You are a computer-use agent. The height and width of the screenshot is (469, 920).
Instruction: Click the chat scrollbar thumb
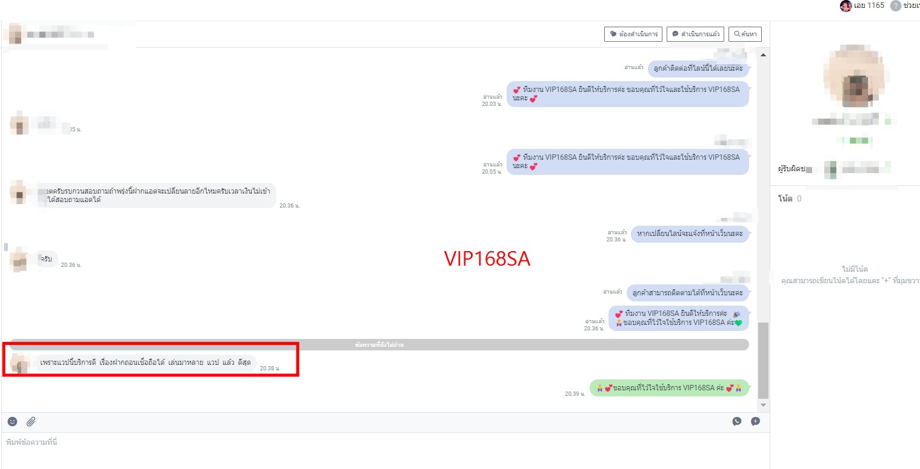click(763, 360)
